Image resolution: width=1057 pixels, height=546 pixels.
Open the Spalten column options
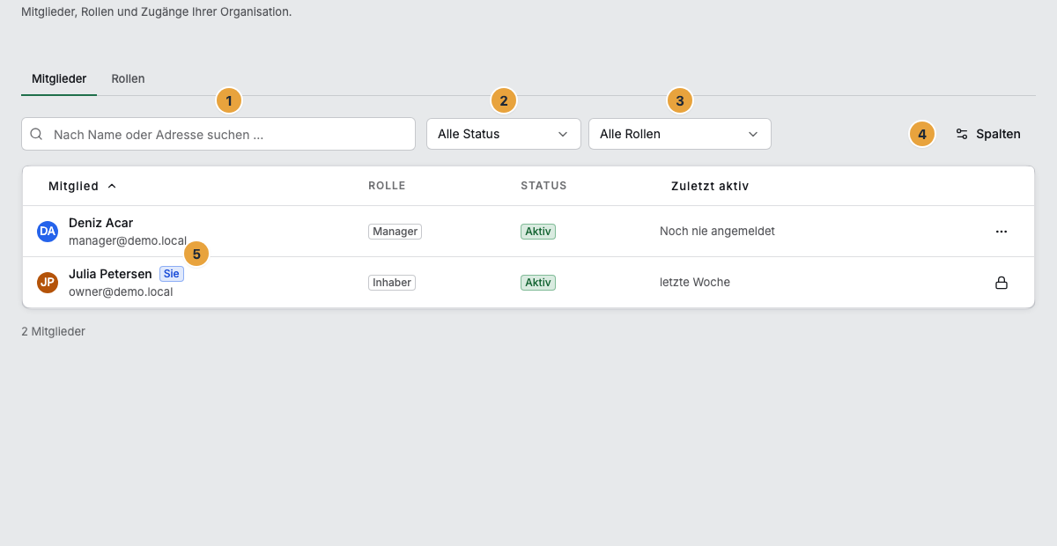(988, 134)
